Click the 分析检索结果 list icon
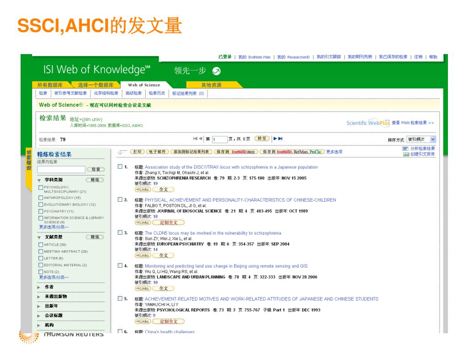The height and width of the screenshot is (352, 469). pos(405,148)
